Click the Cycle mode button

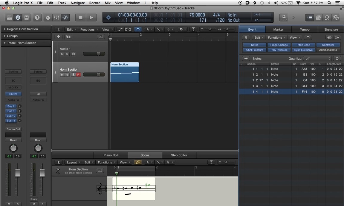283,18
